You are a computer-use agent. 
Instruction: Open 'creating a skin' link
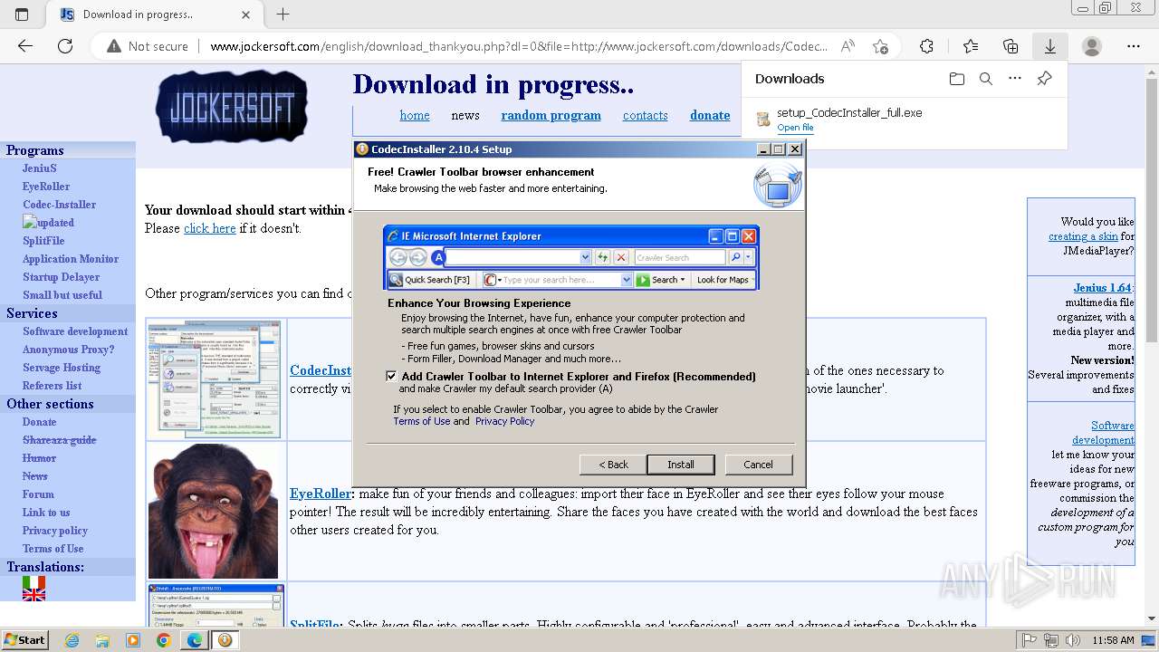[1083, 236]
